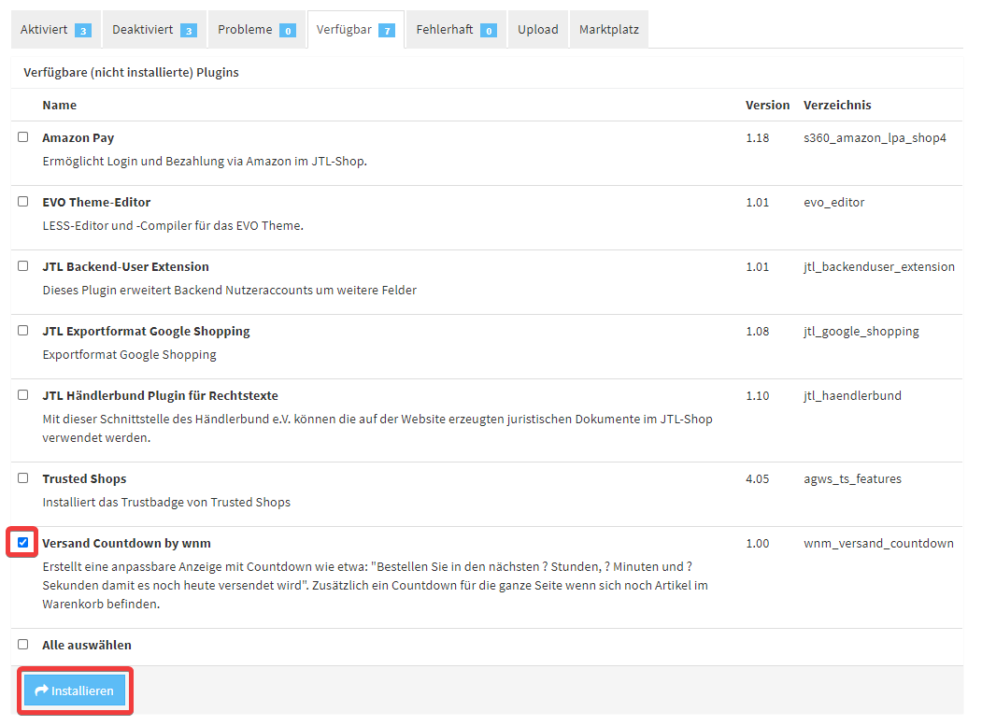Check the Amazon Pay plugin checkbox

(x=23, y=137)
